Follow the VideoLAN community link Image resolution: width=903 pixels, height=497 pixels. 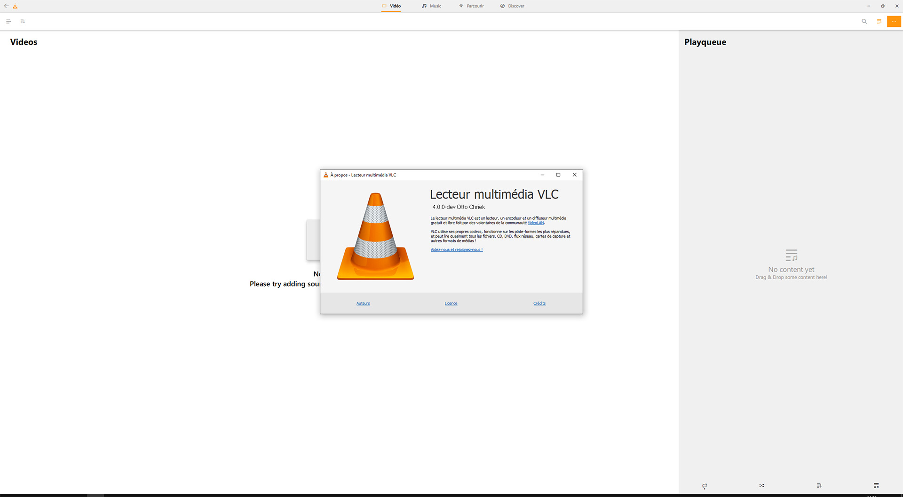point(535,223)
